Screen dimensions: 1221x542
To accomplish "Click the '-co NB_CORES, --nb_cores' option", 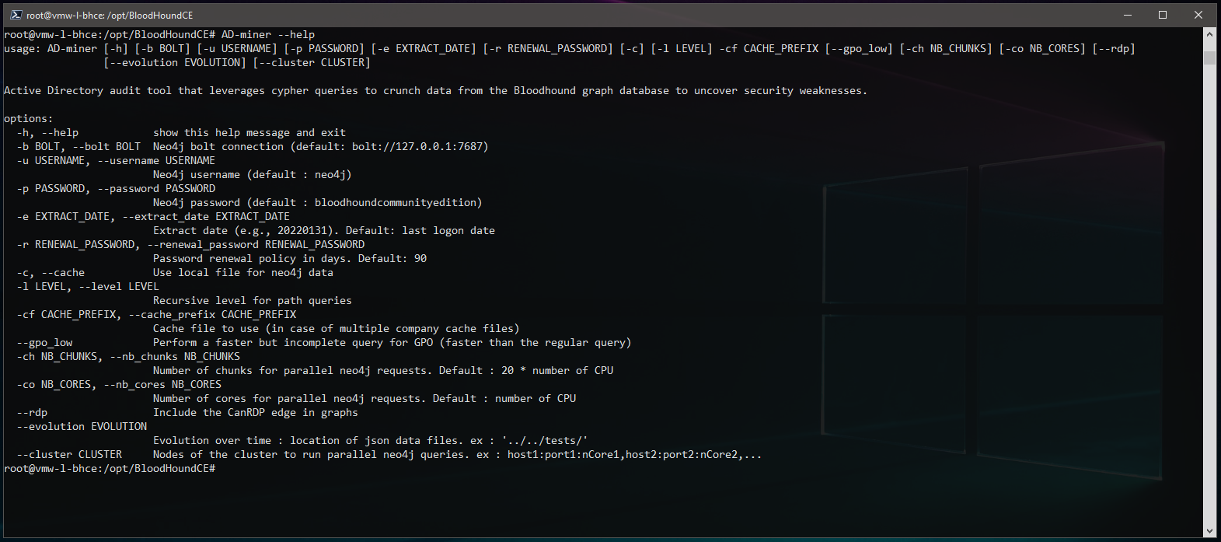I will (119, 384).
